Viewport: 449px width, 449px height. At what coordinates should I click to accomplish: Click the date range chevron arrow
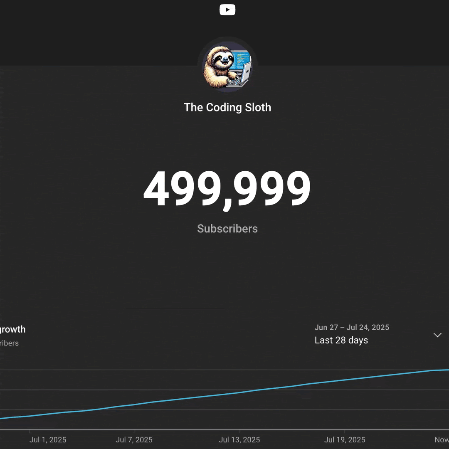pos(437,335)
